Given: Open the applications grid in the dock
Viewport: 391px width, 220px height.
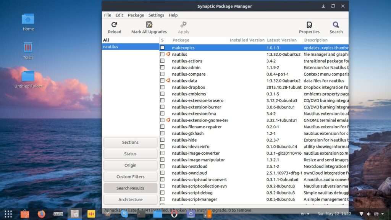Looking at the screenshot, I should pos(8,214).
